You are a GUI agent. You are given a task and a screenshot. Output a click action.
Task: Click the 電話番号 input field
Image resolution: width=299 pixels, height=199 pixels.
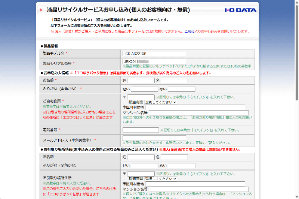pyautogui.click(x=141, y=130)
